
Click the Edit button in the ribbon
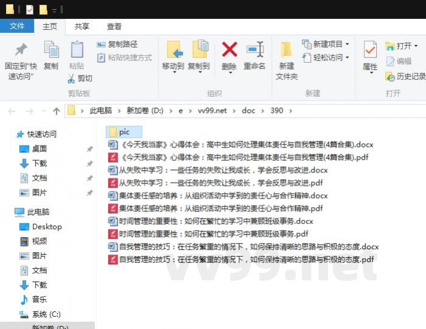[399, 62]
